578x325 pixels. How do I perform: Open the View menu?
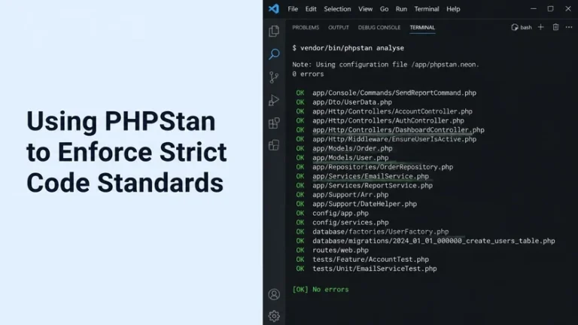(x=365, y=9)
